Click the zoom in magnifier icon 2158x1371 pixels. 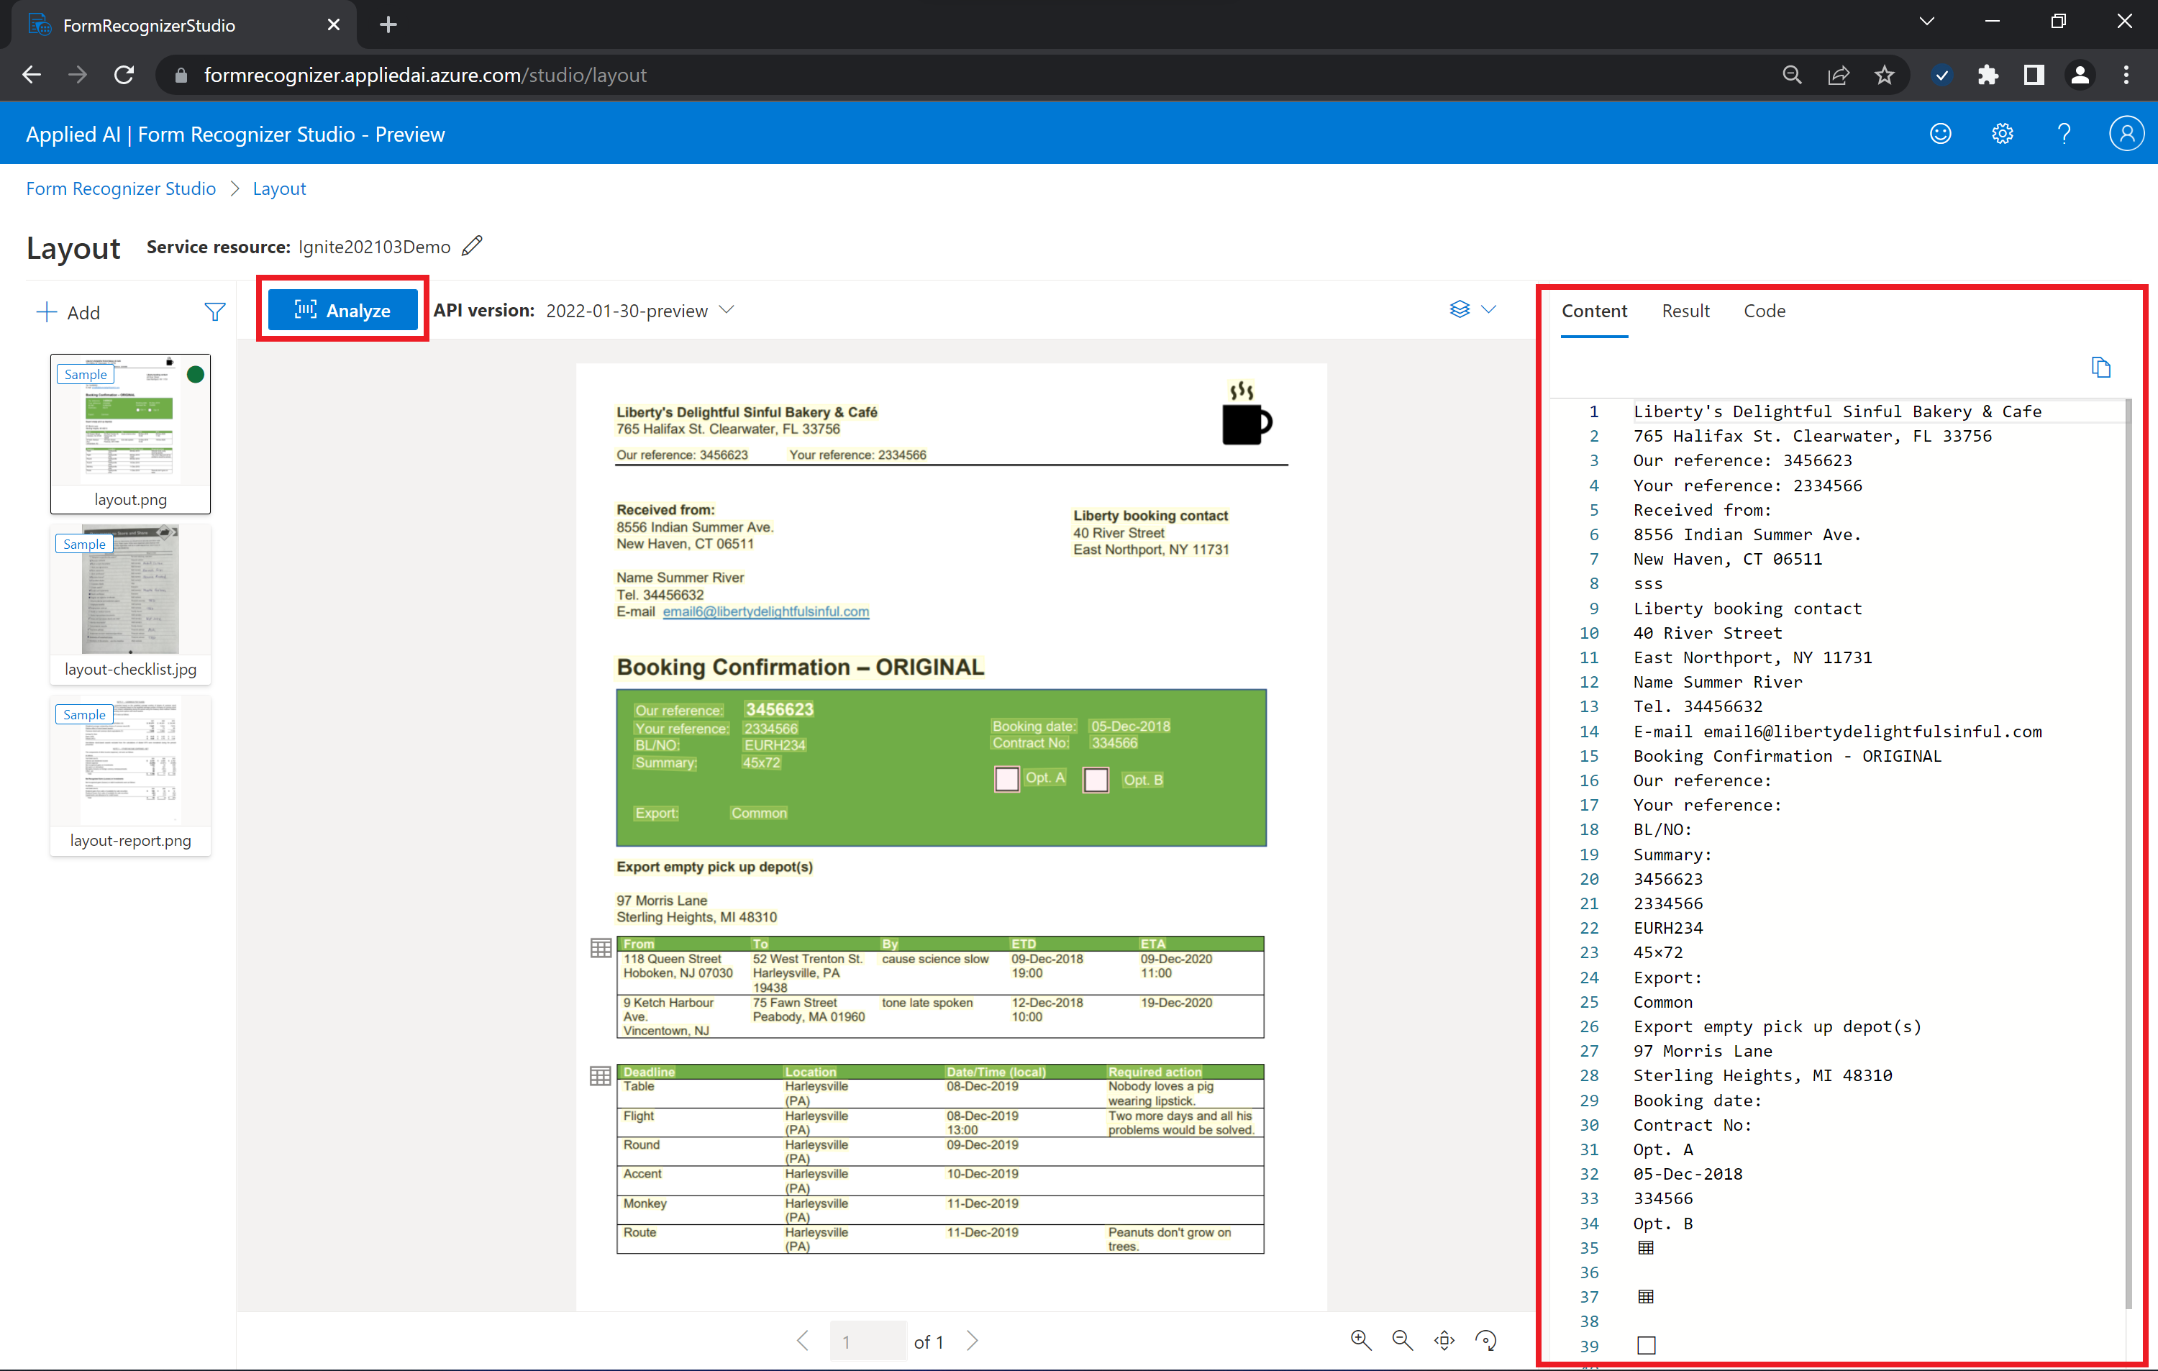click(x=1360, y=1341)
